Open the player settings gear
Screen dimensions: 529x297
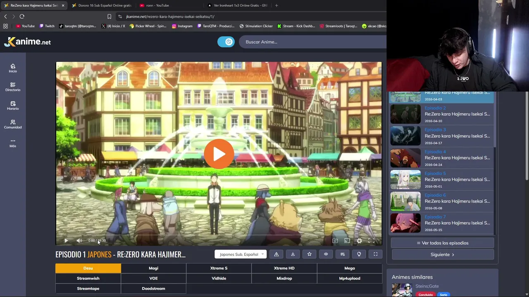359,241
